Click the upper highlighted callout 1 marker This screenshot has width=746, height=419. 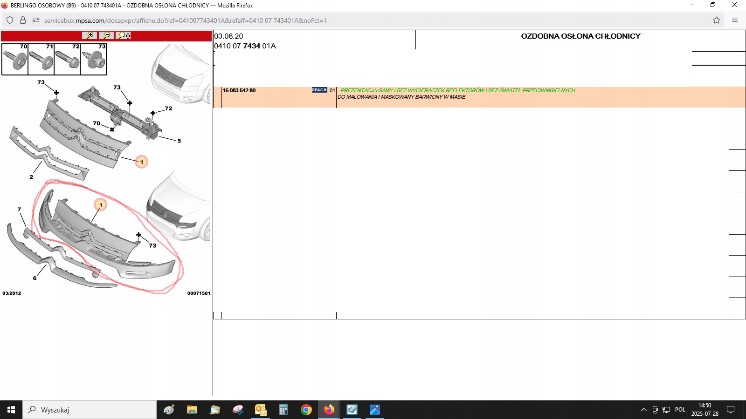tap(142, 162)
